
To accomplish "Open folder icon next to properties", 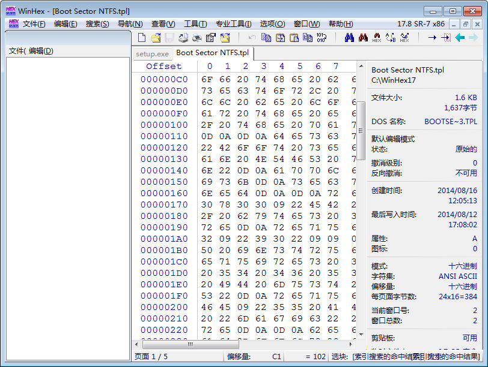I will (x=225, y=38).
